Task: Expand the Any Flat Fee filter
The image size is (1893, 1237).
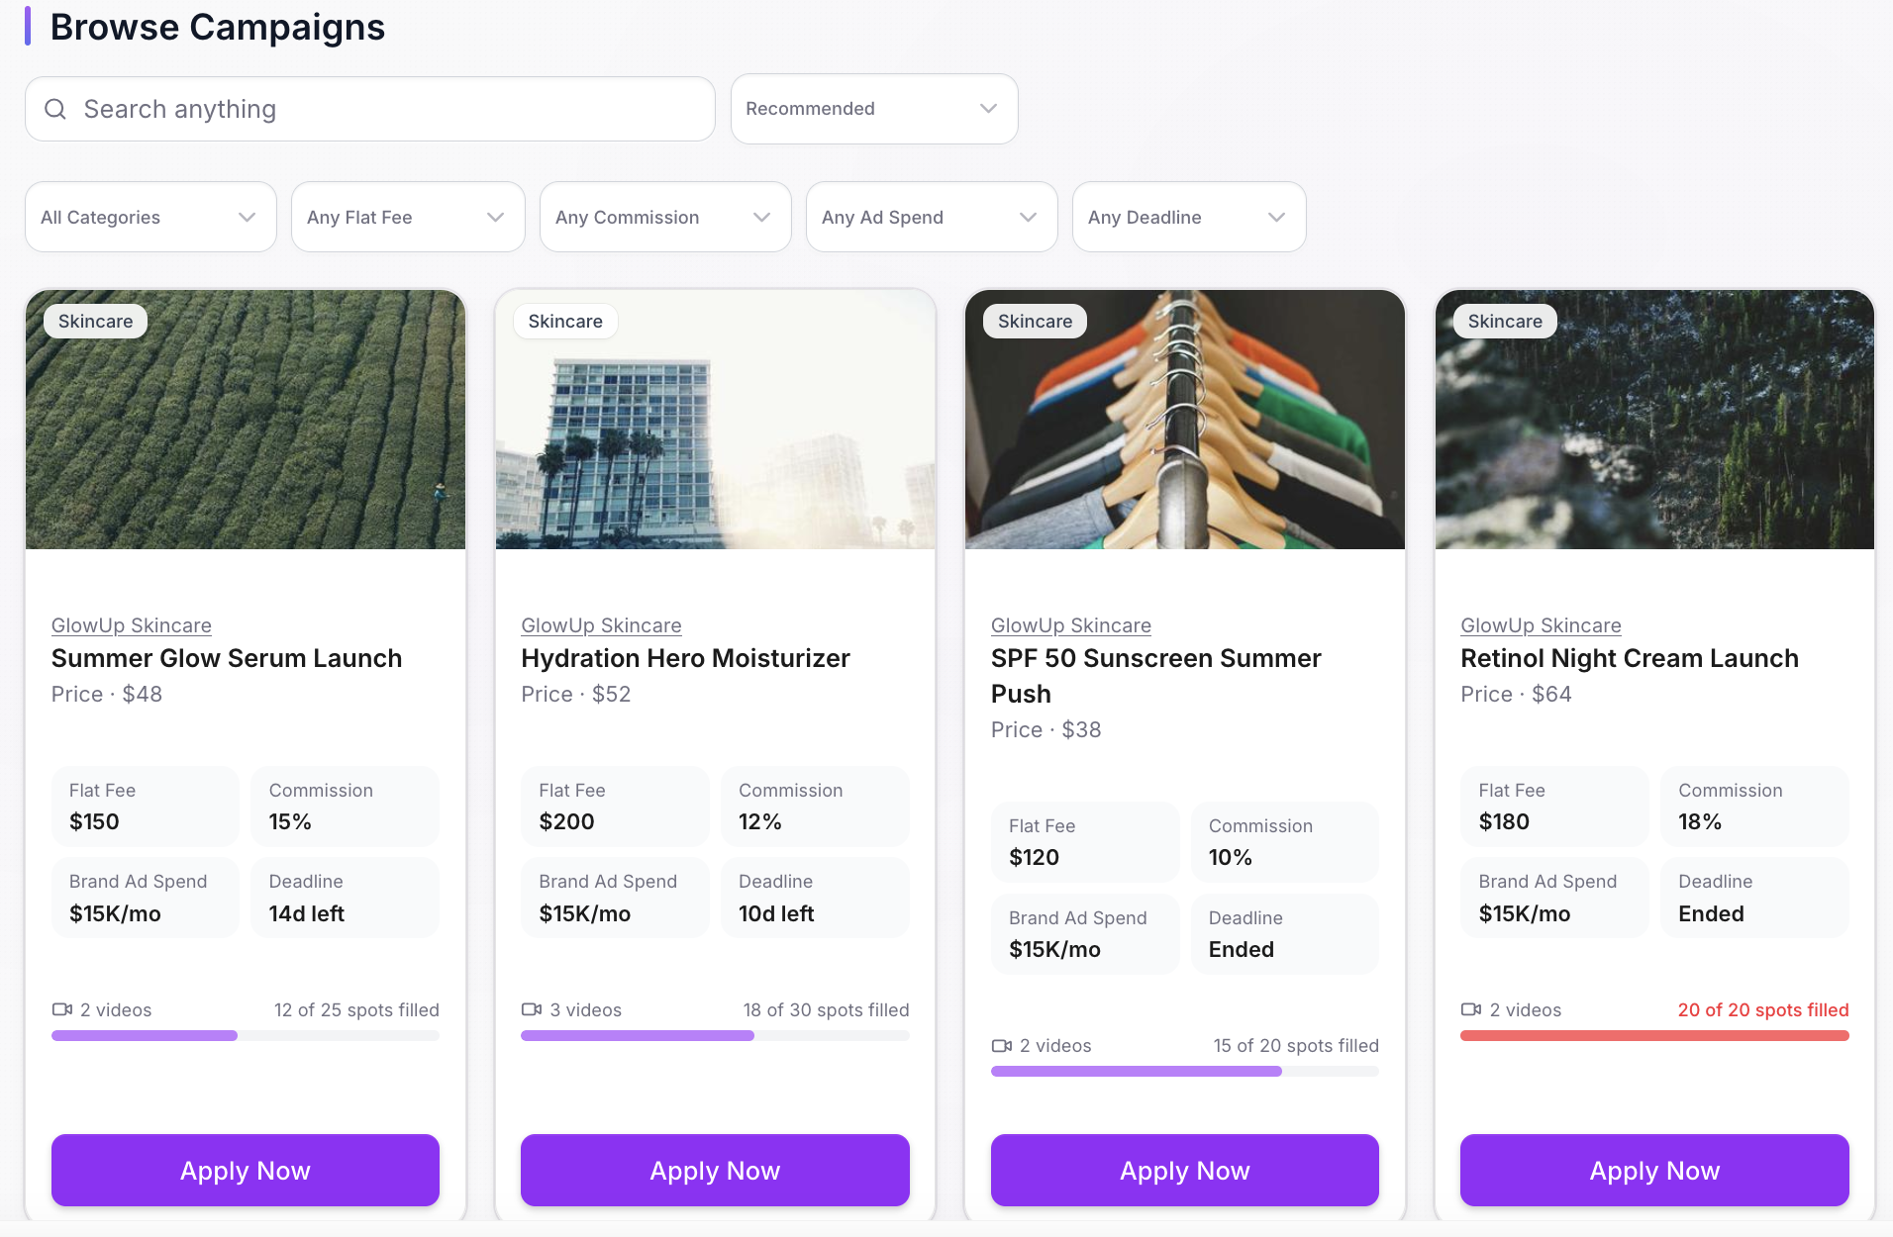Action: [x=407, y=217]
